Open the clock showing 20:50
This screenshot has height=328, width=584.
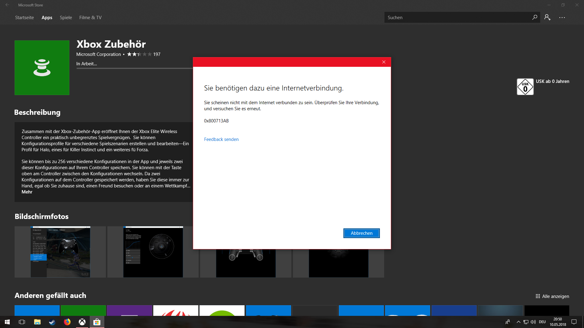tap(558, 322)
